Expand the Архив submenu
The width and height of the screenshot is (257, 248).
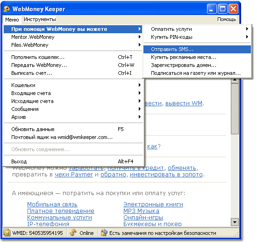(x=73, y=117)
